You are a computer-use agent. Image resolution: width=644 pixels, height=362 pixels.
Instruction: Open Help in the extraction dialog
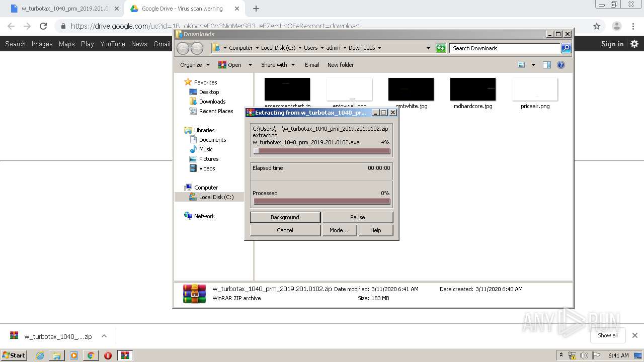(x=375, y=230)
